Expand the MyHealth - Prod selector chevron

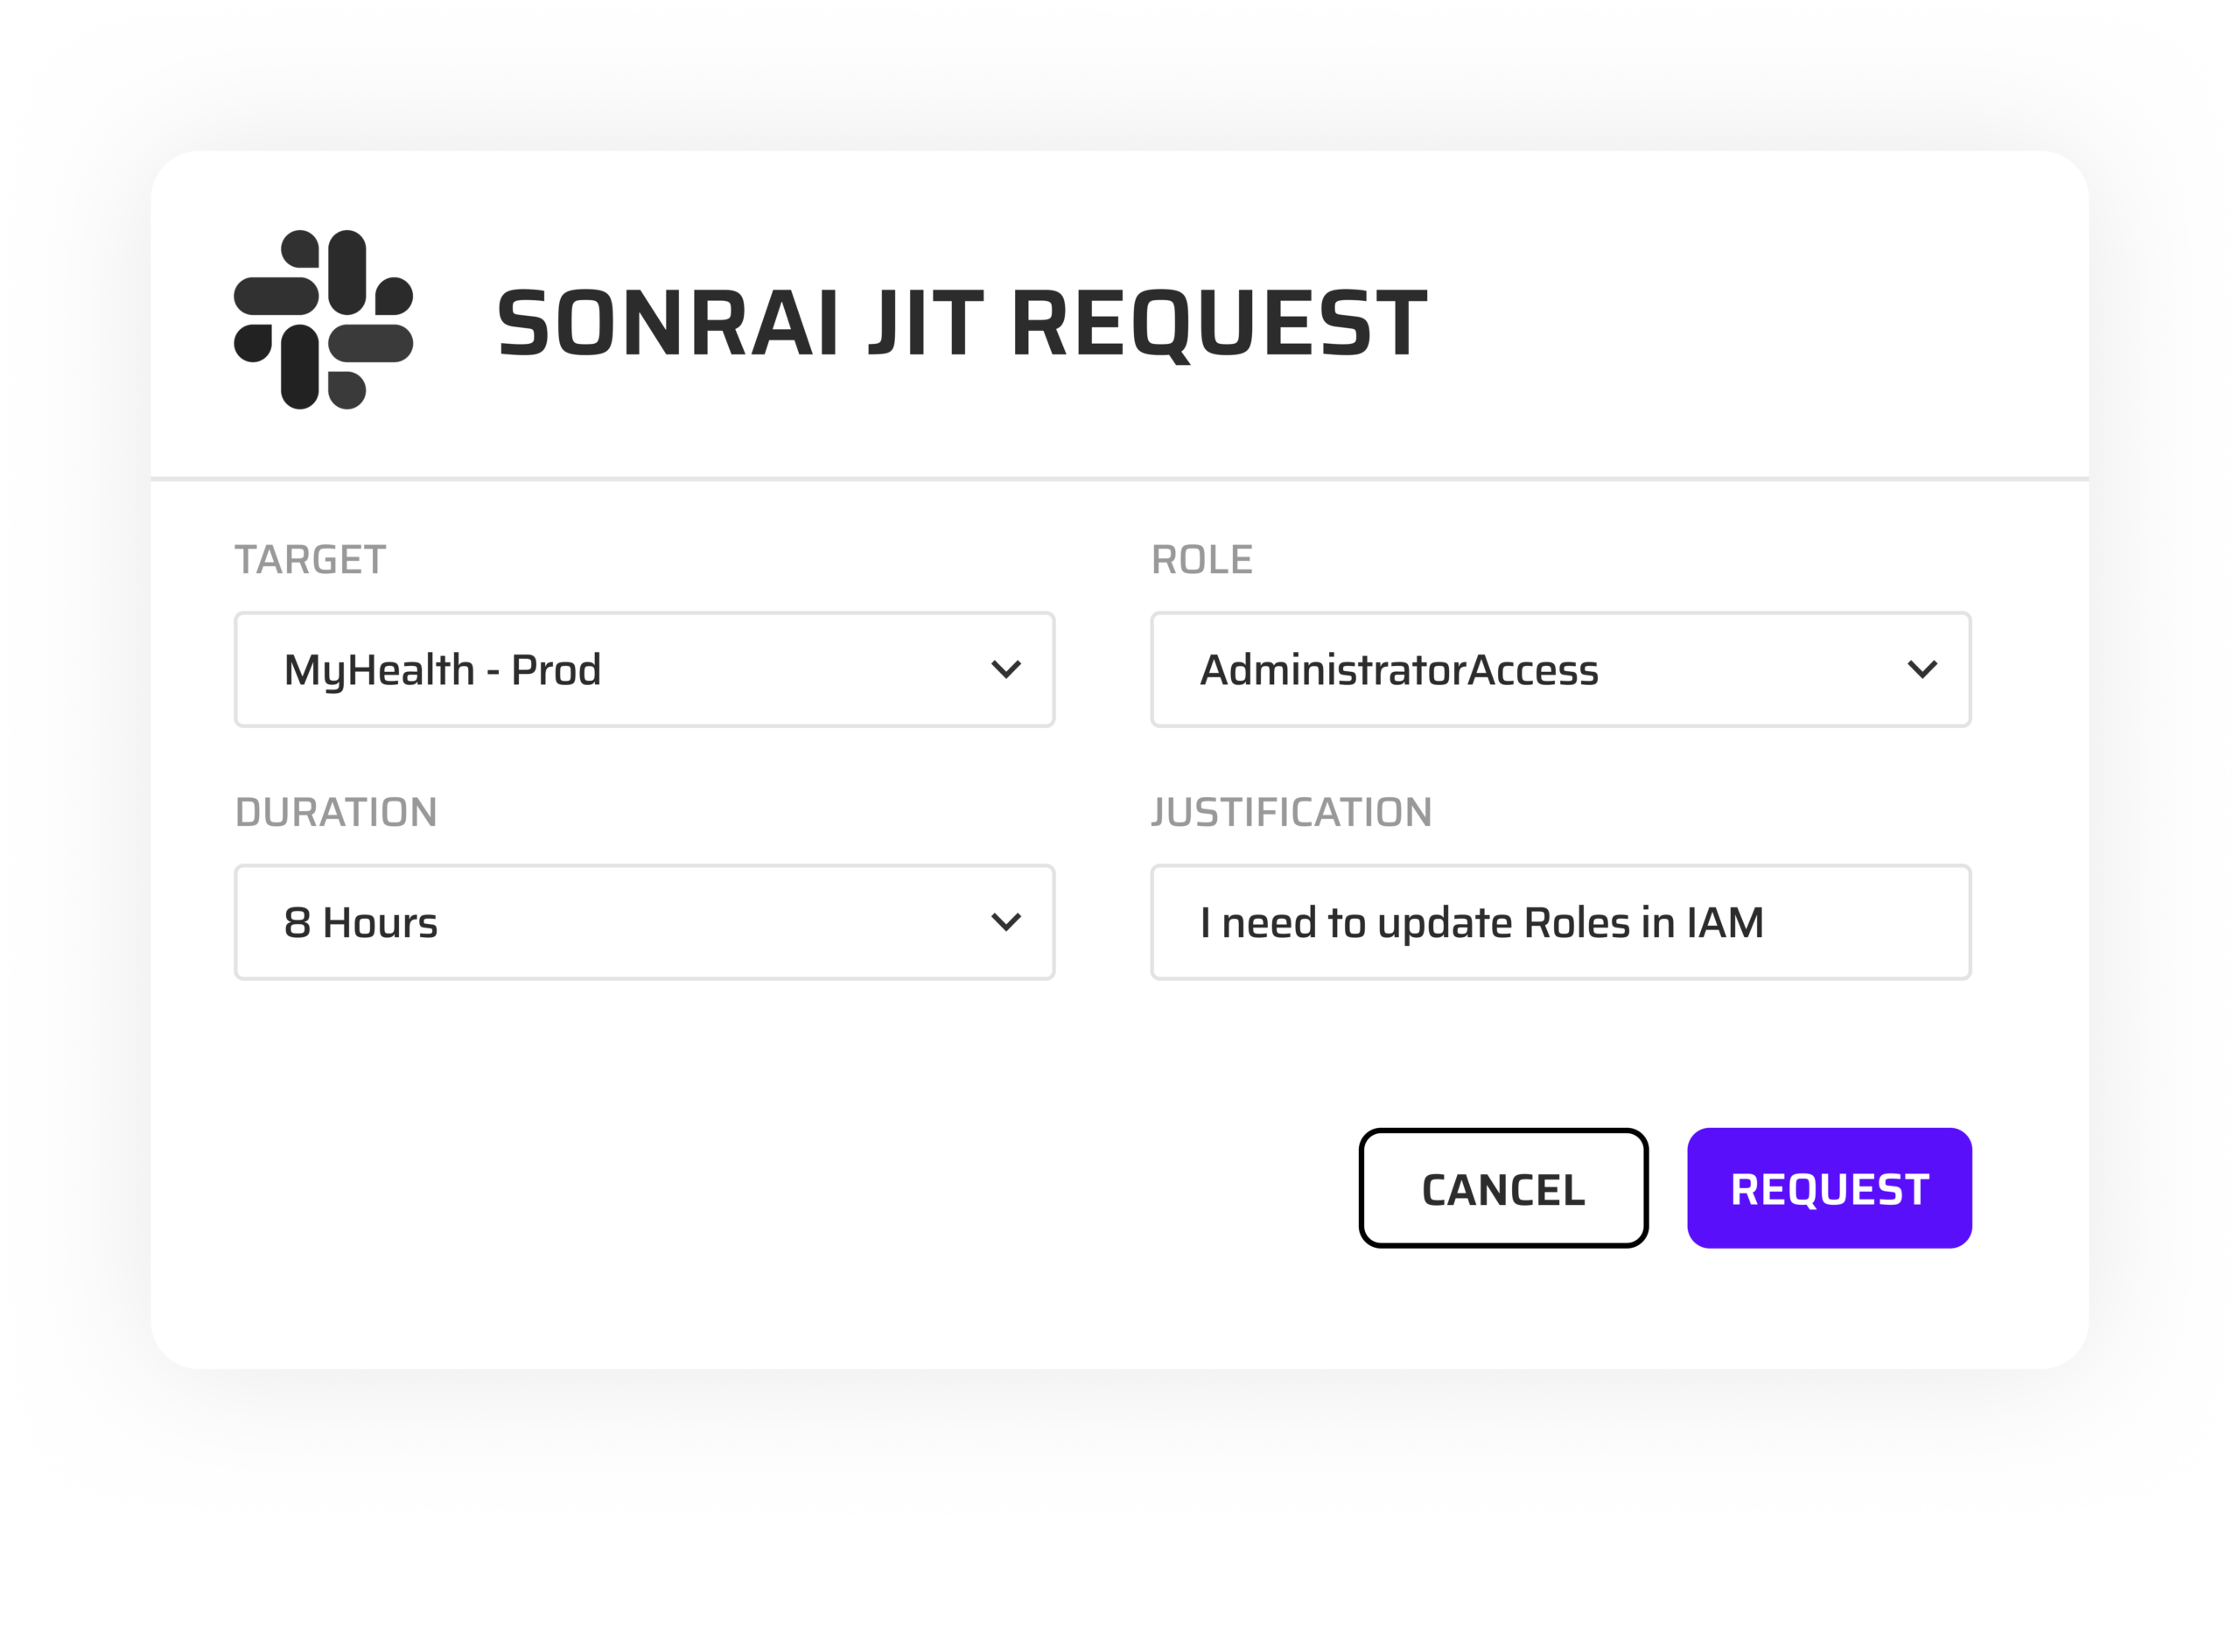(x=1005, y=669)
